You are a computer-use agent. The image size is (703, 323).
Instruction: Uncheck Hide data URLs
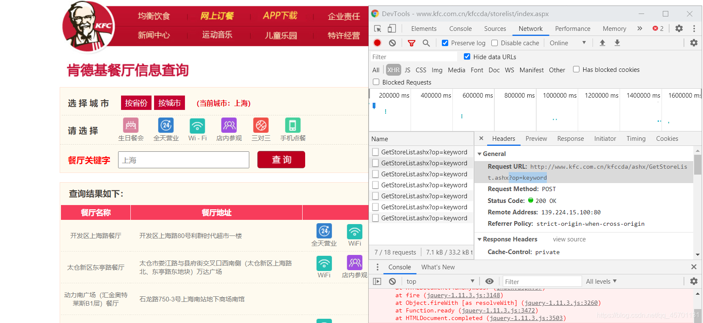click(467, 57)
